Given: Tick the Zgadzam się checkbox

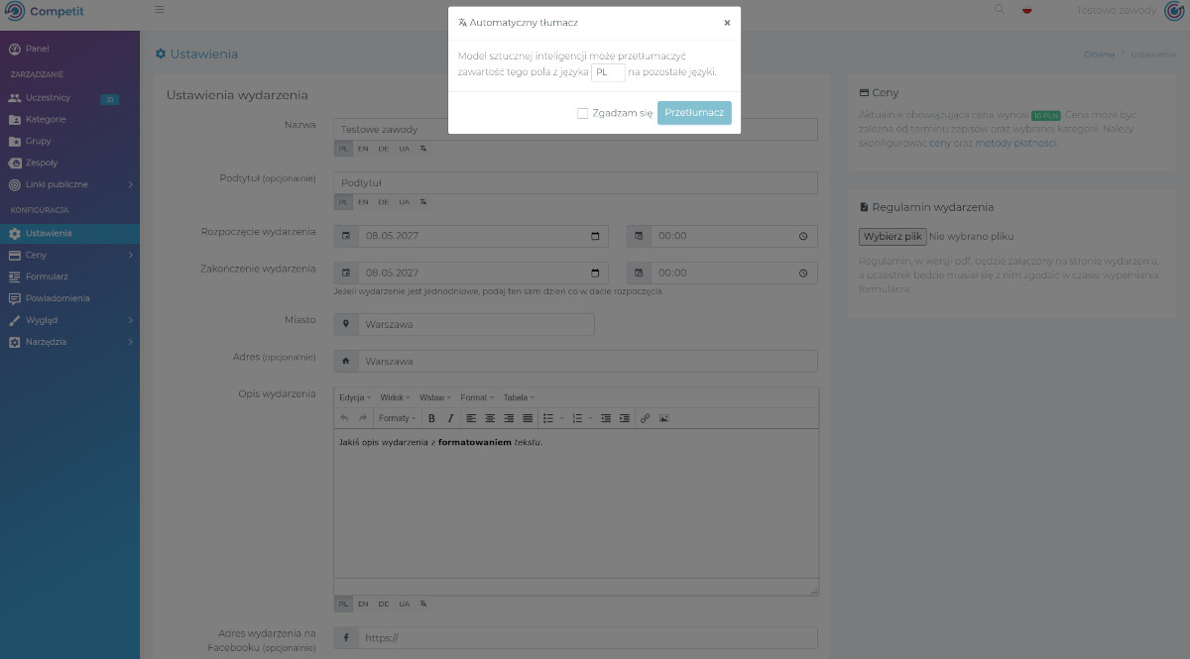Looking at the screenshot, I should tap(583, 113).
